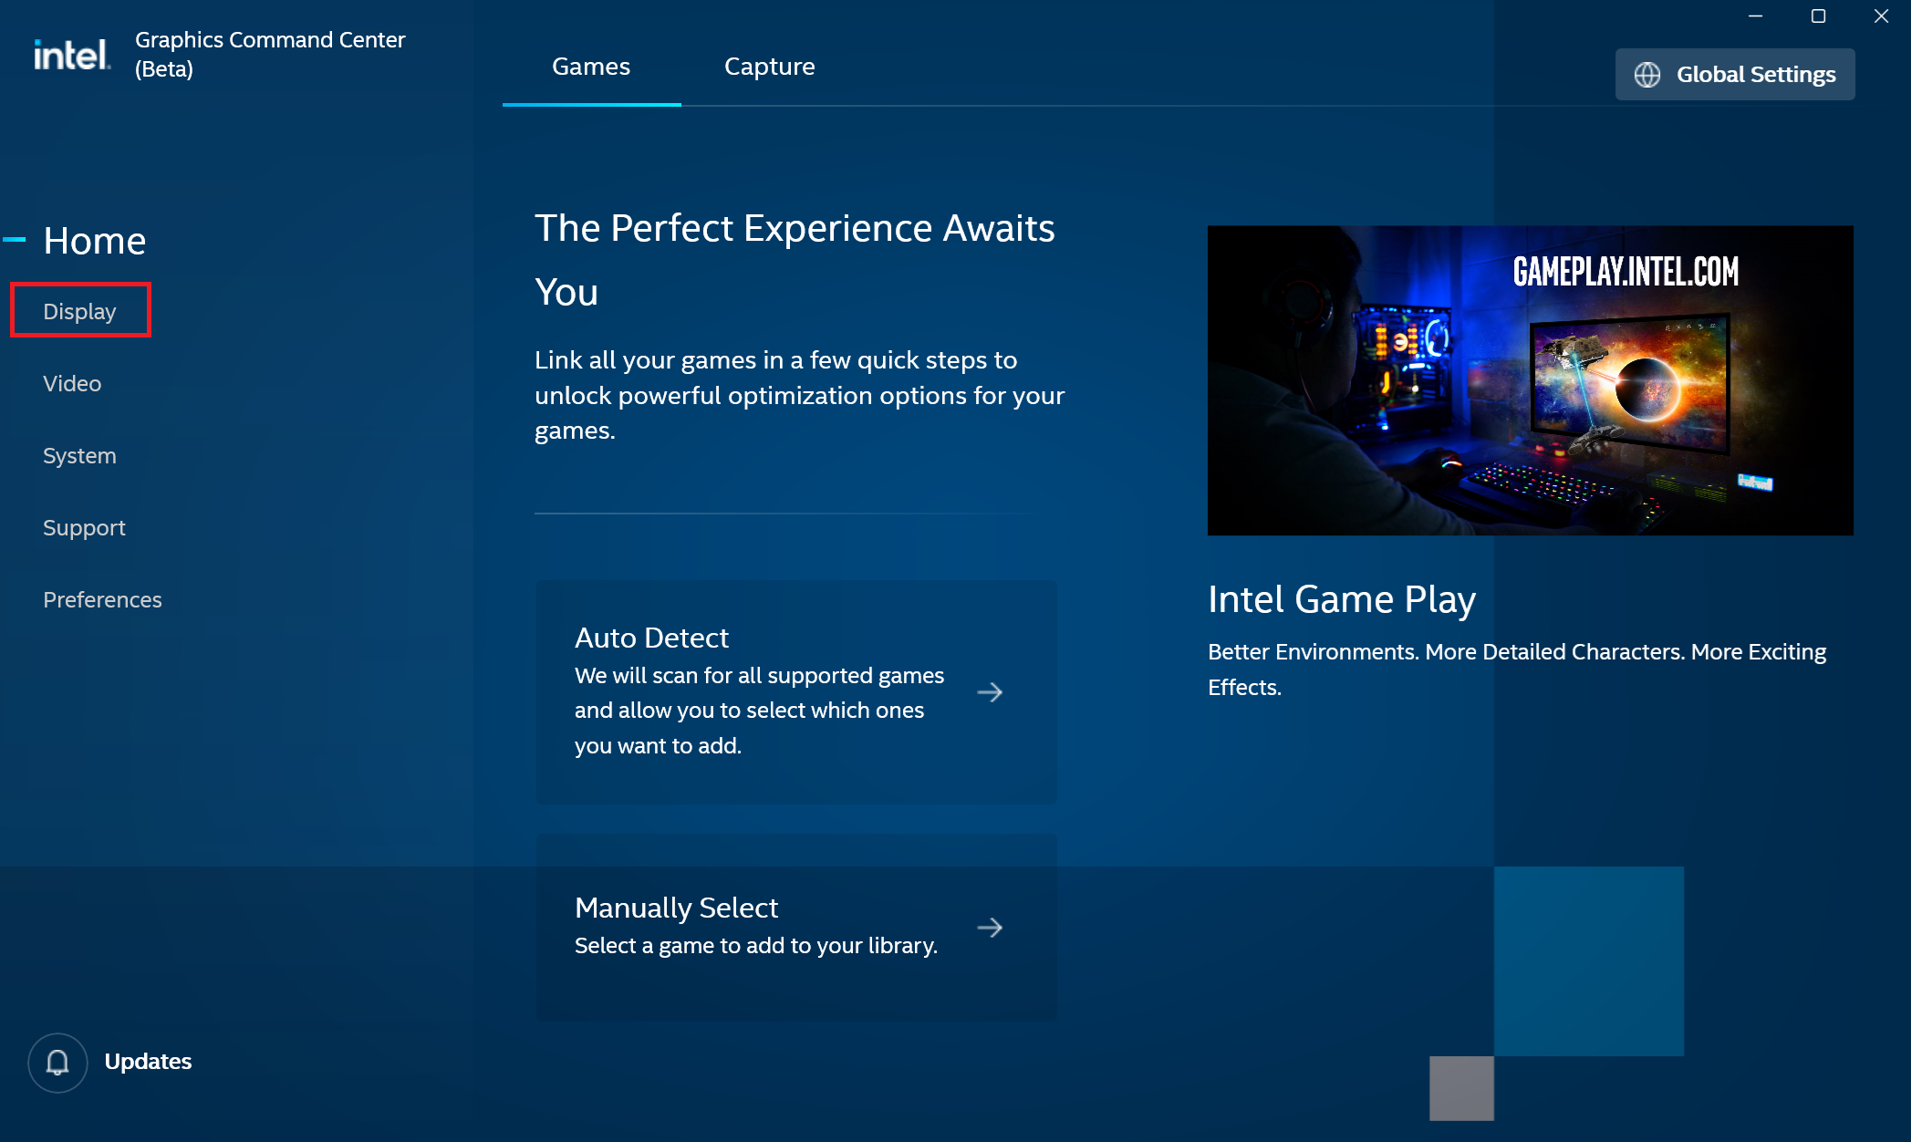Click the globe icon in Global Settings

point(1647,75)
